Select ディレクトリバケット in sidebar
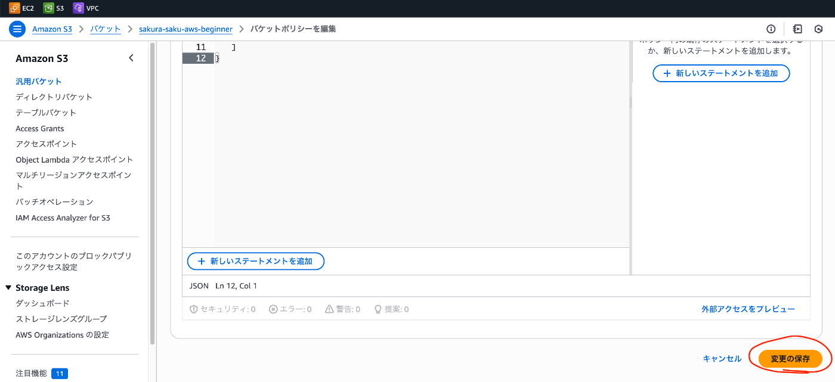Image resolution: width=835 pixels, height=382 pixels. coord(54,97)
